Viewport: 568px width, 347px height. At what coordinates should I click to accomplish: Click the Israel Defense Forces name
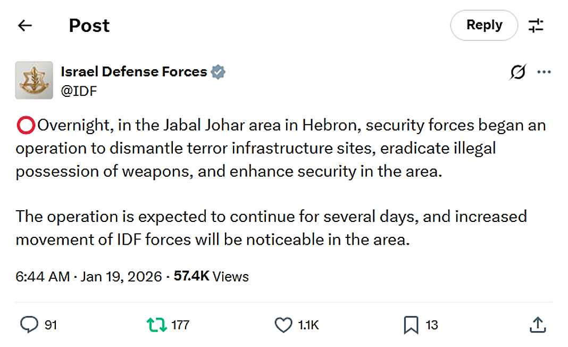pyautogui.click(x=134, y=71)
